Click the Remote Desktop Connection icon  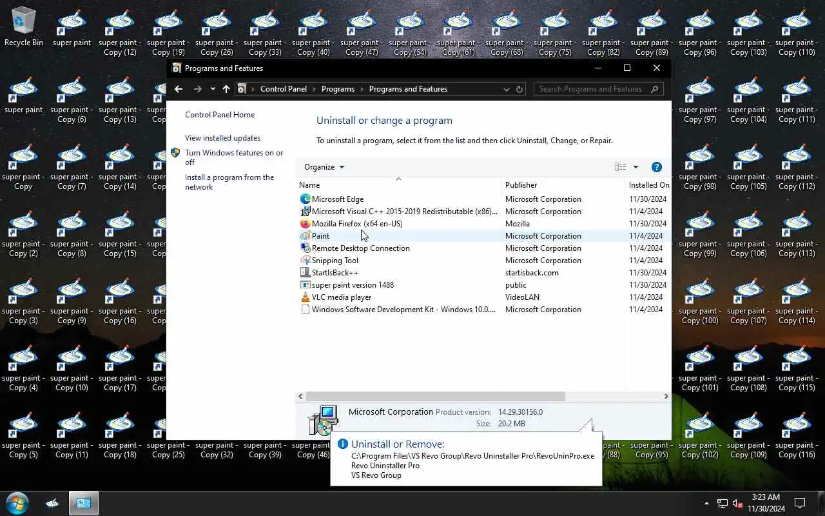click(306, 248)
